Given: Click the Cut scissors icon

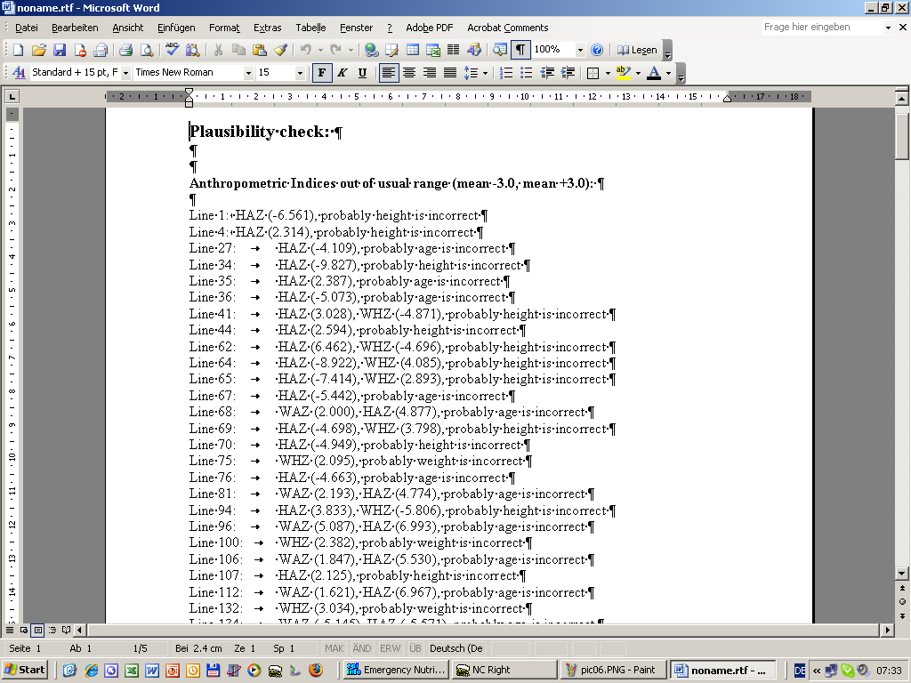Looking at the screenshot, I should pos(217,51).
